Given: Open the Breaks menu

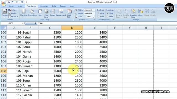Looking at the screenshot, I should (x=53, y=13).
